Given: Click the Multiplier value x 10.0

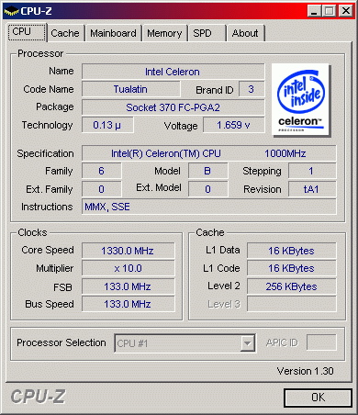Looking at the screenshot, I should (x=129, y=268).
